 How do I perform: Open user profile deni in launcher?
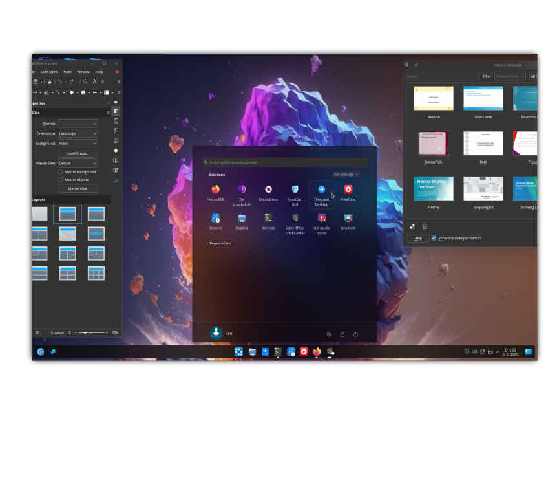222,333
